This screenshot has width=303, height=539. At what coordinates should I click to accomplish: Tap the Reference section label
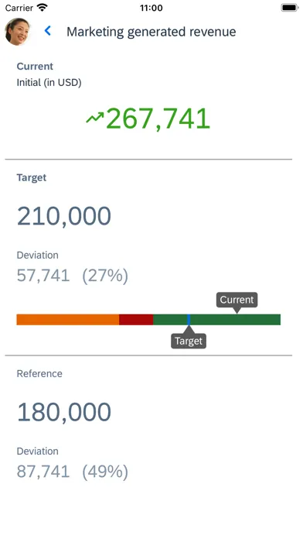39,373
